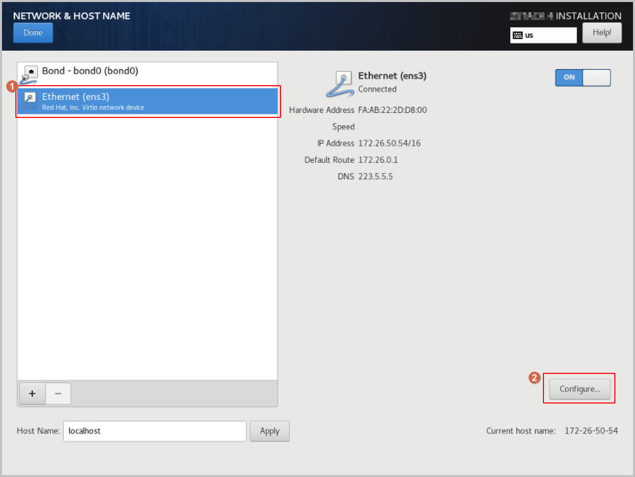Click the keyboard layout icon beside 'us'

[x=518, y=35]
